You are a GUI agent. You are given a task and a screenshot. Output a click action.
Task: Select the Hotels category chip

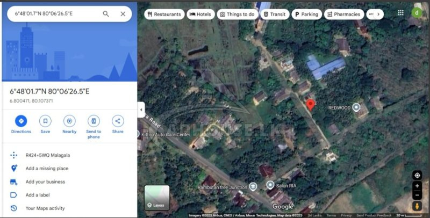point(200,14)
